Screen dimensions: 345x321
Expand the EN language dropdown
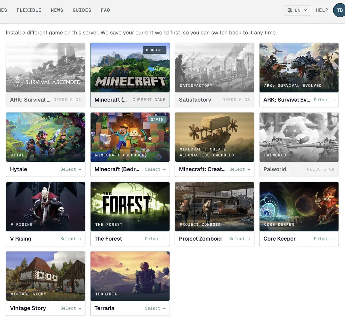(x=297, y=10)
